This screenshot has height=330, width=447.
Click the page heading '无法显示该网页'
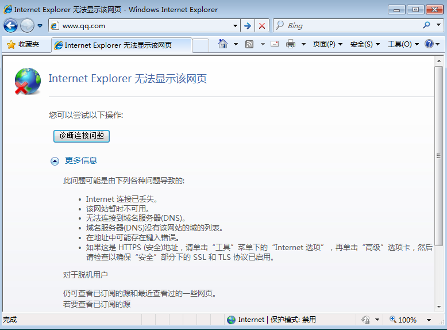pos(171,79)
